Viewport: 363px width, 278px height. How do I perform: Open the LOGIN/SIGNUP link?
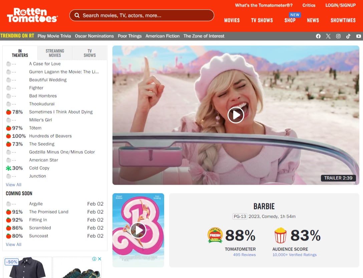(x=341, y=5)
